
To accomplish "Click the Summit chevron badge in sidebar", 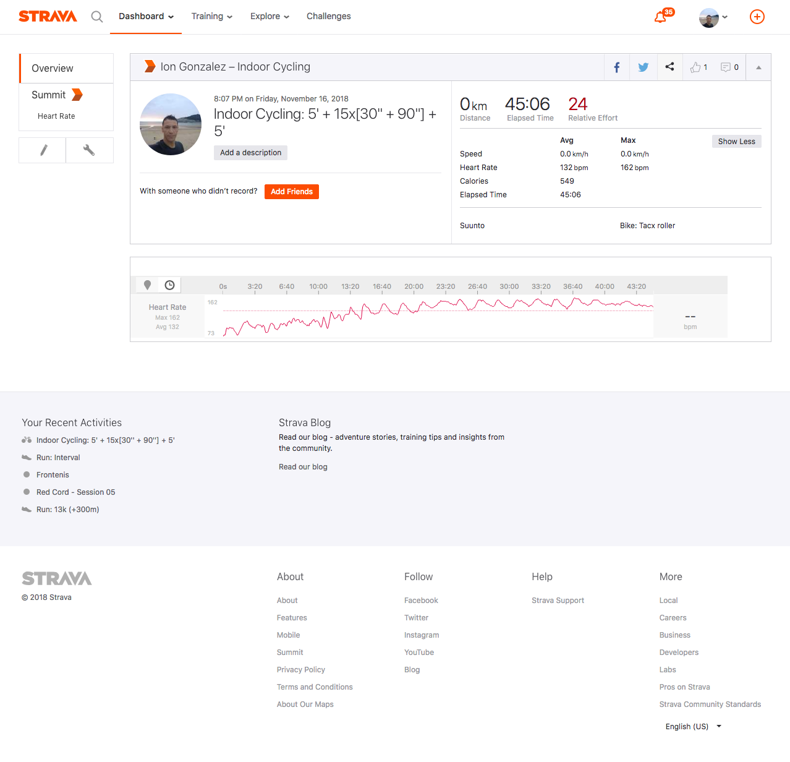I will [x=77, y=95].
